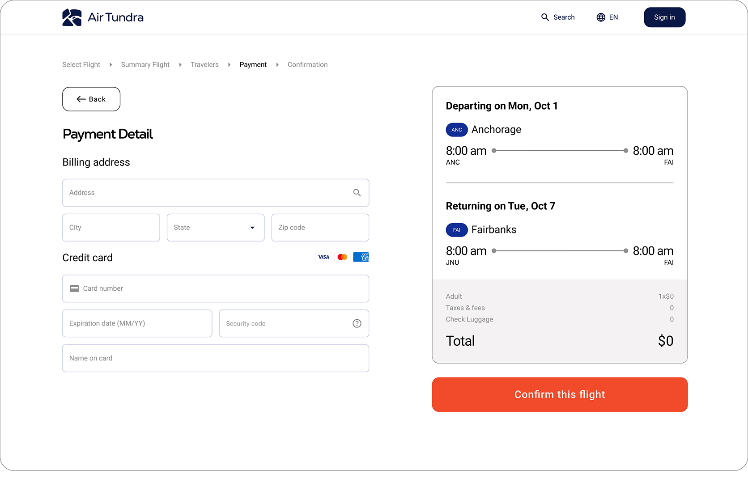Open language selector globe icon
The image size is (748, 483).
(x=601, y=17)
